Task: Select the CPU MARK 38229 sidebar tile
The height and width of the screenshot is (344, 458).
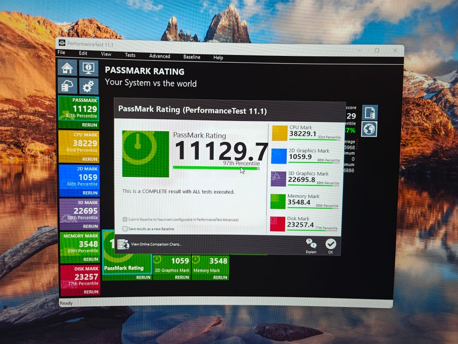Action: 79,143
